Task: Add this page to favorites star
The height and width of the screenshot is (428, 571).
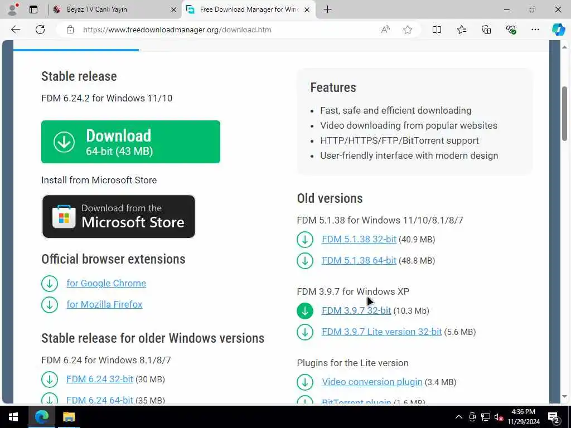Action: pos(408,30)
